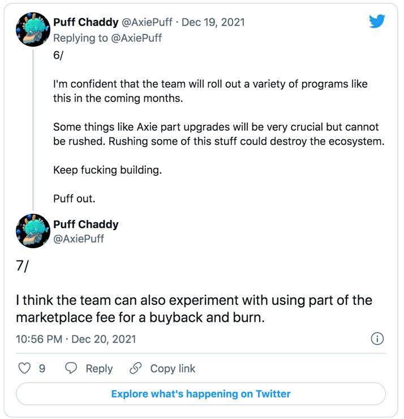Screen dimensions: 404x419
Task: Open the tweet info icon
Action: tap(377, 339)
